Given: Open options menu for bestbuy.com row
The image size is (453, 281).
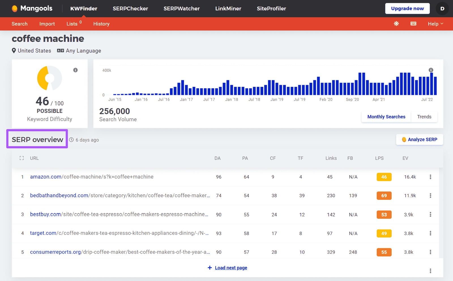Looking at the screenshot, I should 430,214.
